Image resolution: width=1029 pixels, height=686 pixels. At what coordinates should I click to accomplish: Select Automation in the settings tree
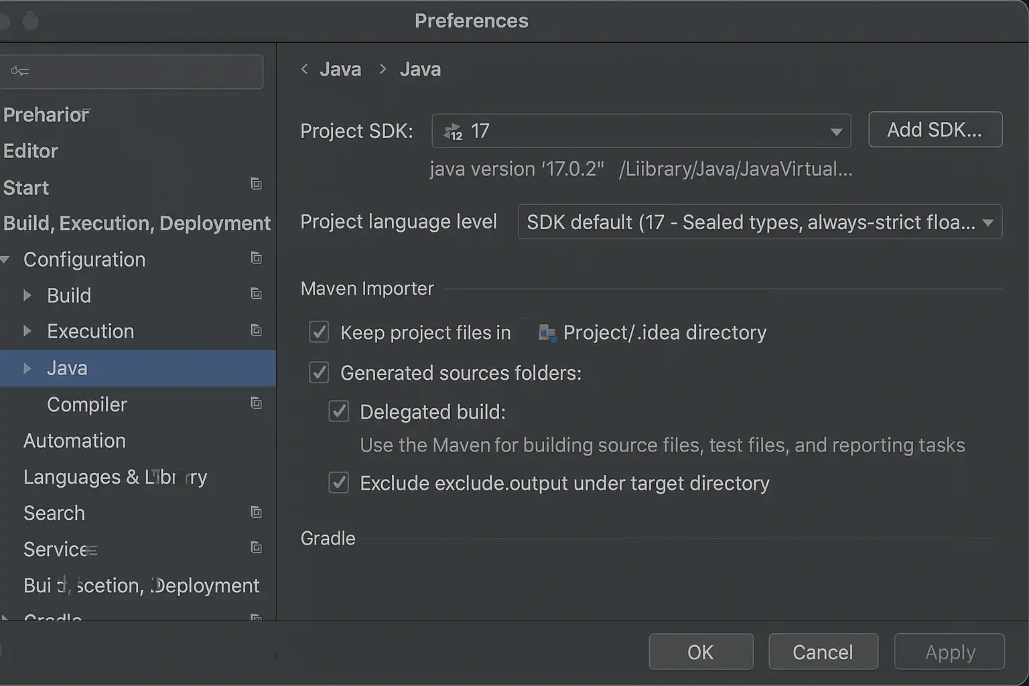(74, 441)
